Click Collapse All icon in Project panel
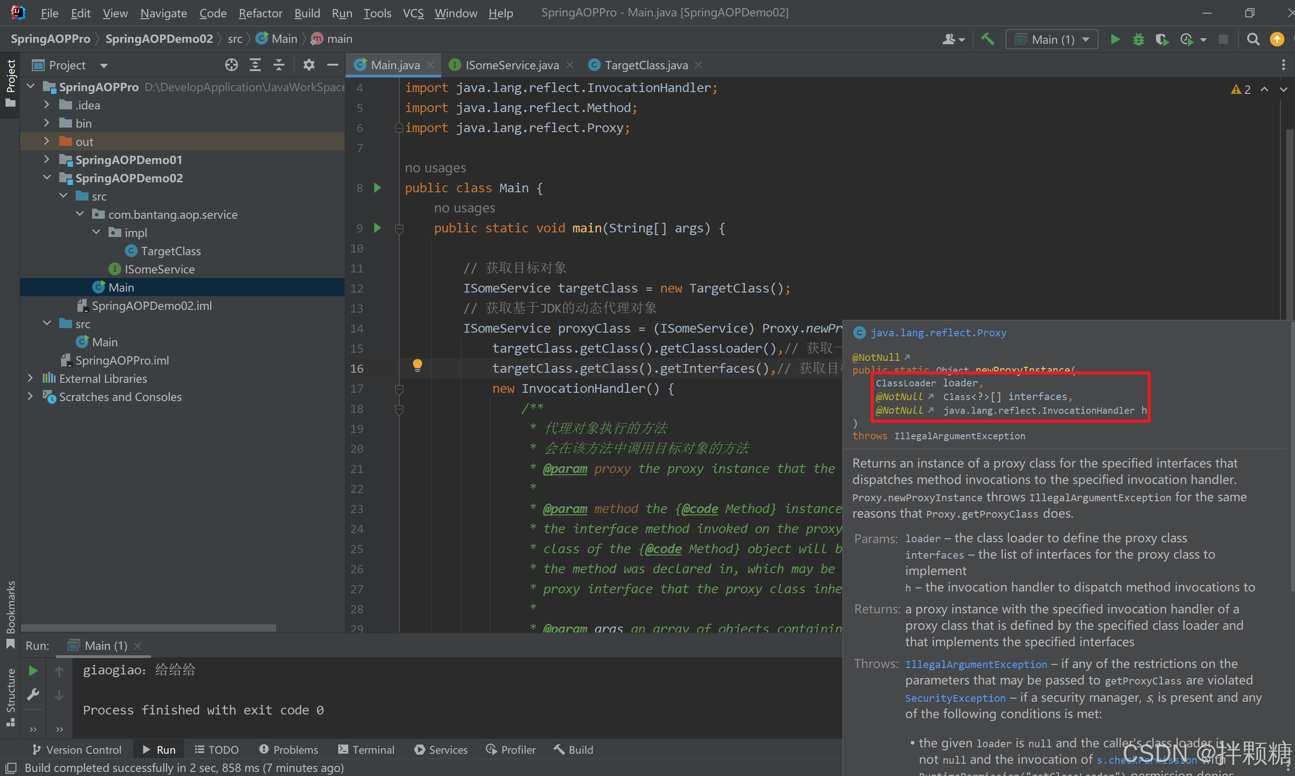 click(279, 65)
